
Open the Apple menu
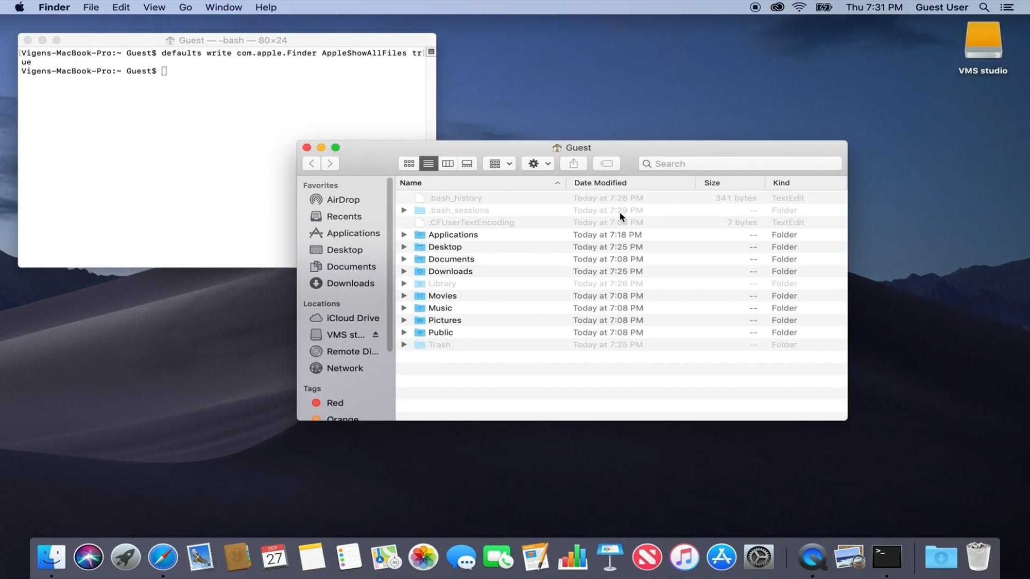[20, 7]
